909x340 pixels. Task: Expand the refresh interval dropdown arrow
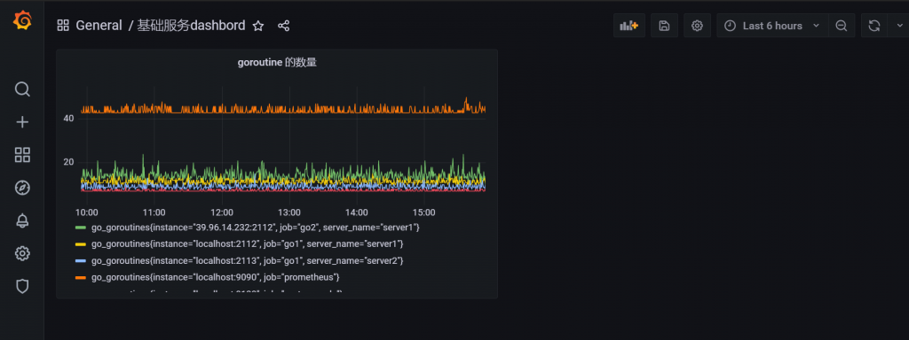tap(899, 26)
